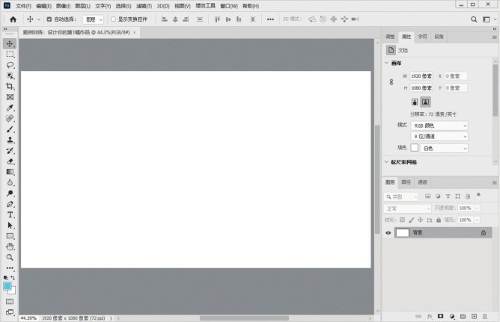Delete layer with trash button
This screenshot has width=500, height=322.
tap(485, 316)
